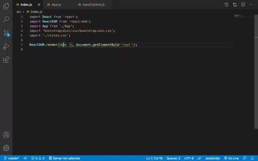Split the editor to the right
Viewport: 258px width, 161px height.
(243, 5)
